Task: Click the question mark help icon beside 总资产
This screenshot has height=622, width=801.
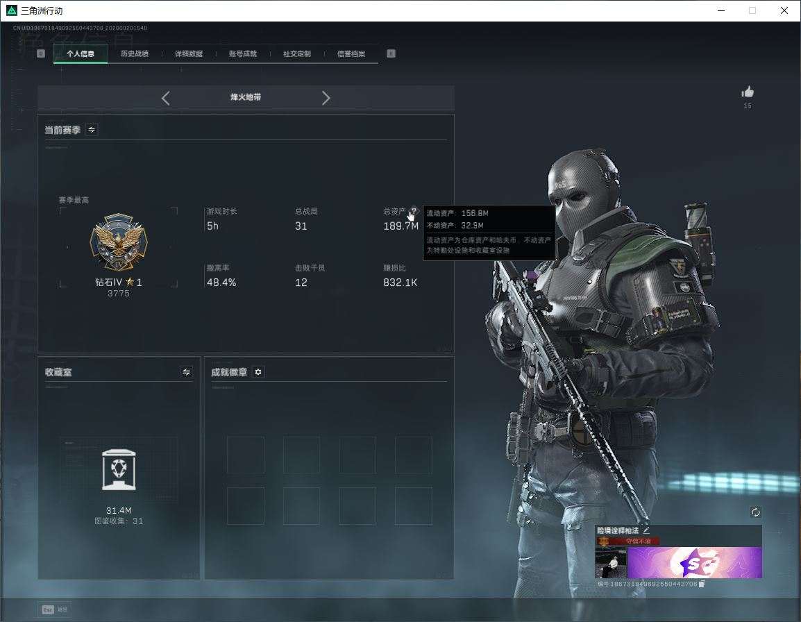Action: [x=414, y=210]
